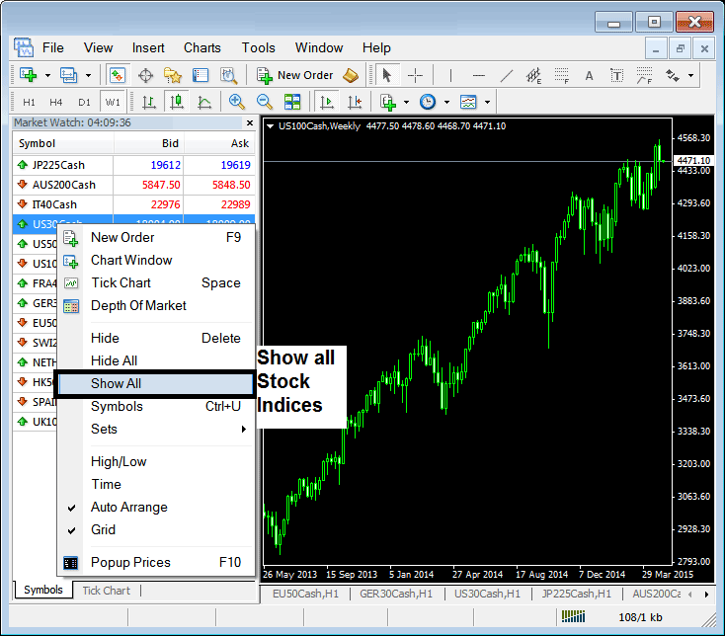Open the Tools menu
This screenshot has width=725, height=636.
coord(258,48)
